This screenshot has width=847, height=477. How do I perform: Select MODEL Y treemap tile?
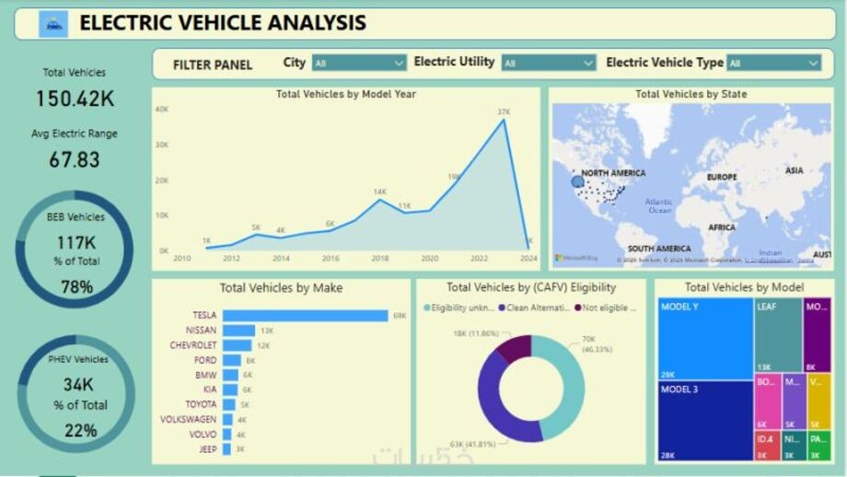(705, 339)
